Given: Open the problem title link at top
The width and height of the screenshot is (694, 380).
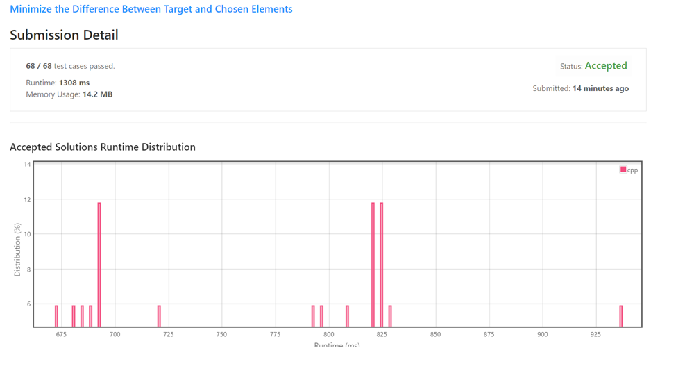Looking at the screenshot, I should [151, 9].
